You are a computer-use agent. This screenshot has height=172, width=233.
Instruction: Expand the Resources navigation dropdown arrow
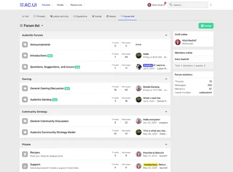(84, 5)
